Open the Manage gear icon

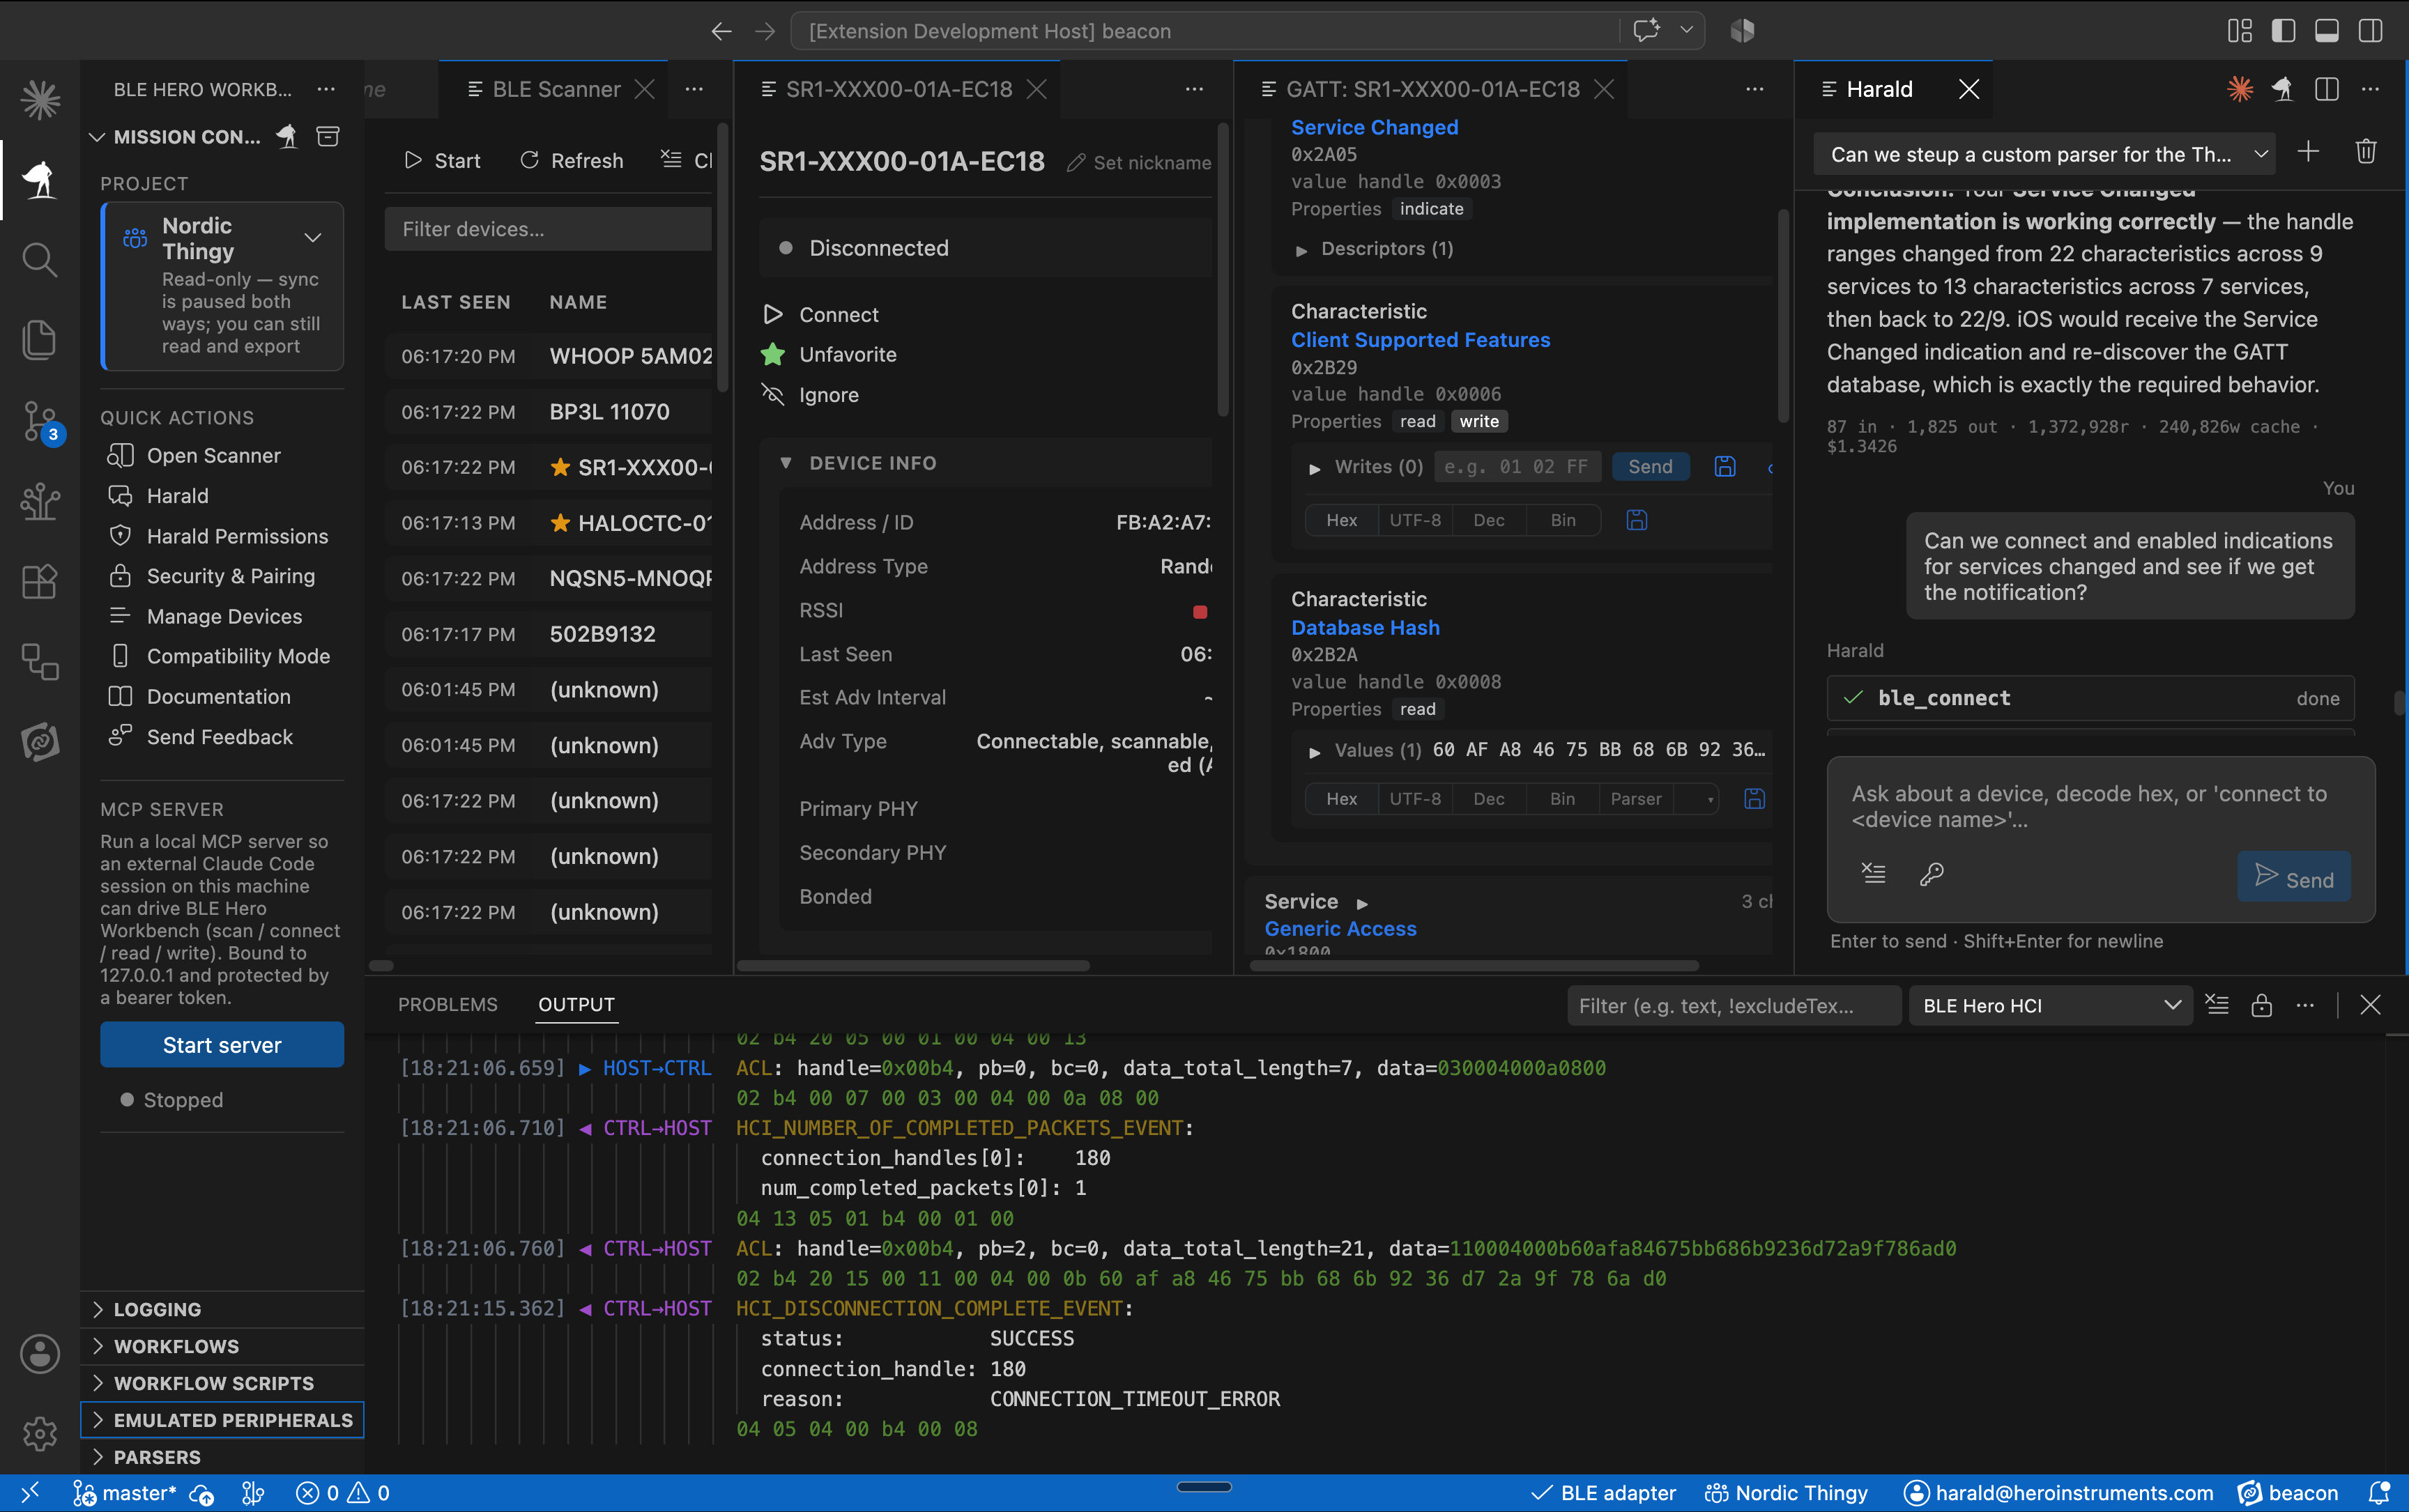coord(40,1433)
